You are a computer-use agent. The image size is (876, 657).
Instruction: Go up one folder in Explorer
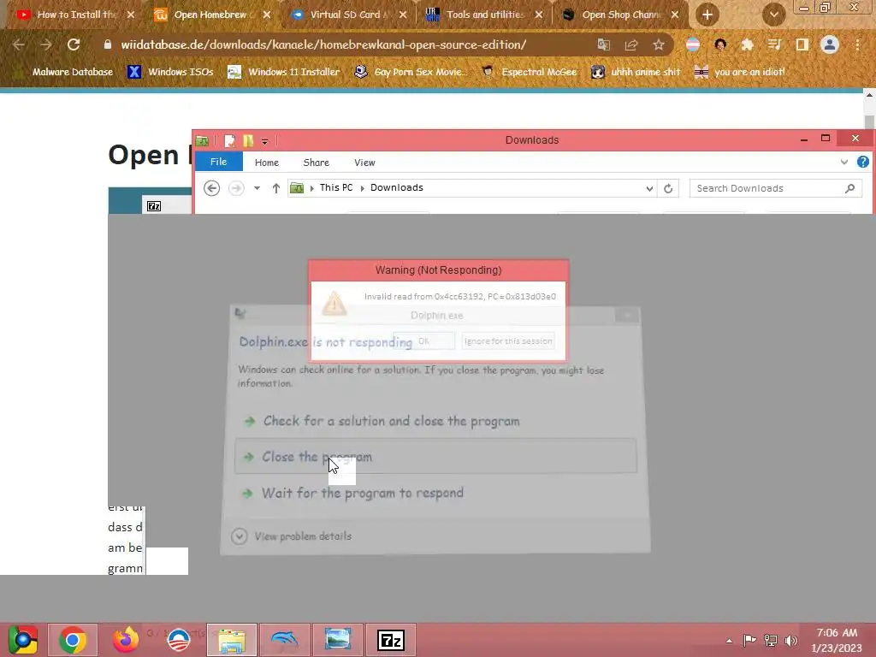click(x=276, y=188)
